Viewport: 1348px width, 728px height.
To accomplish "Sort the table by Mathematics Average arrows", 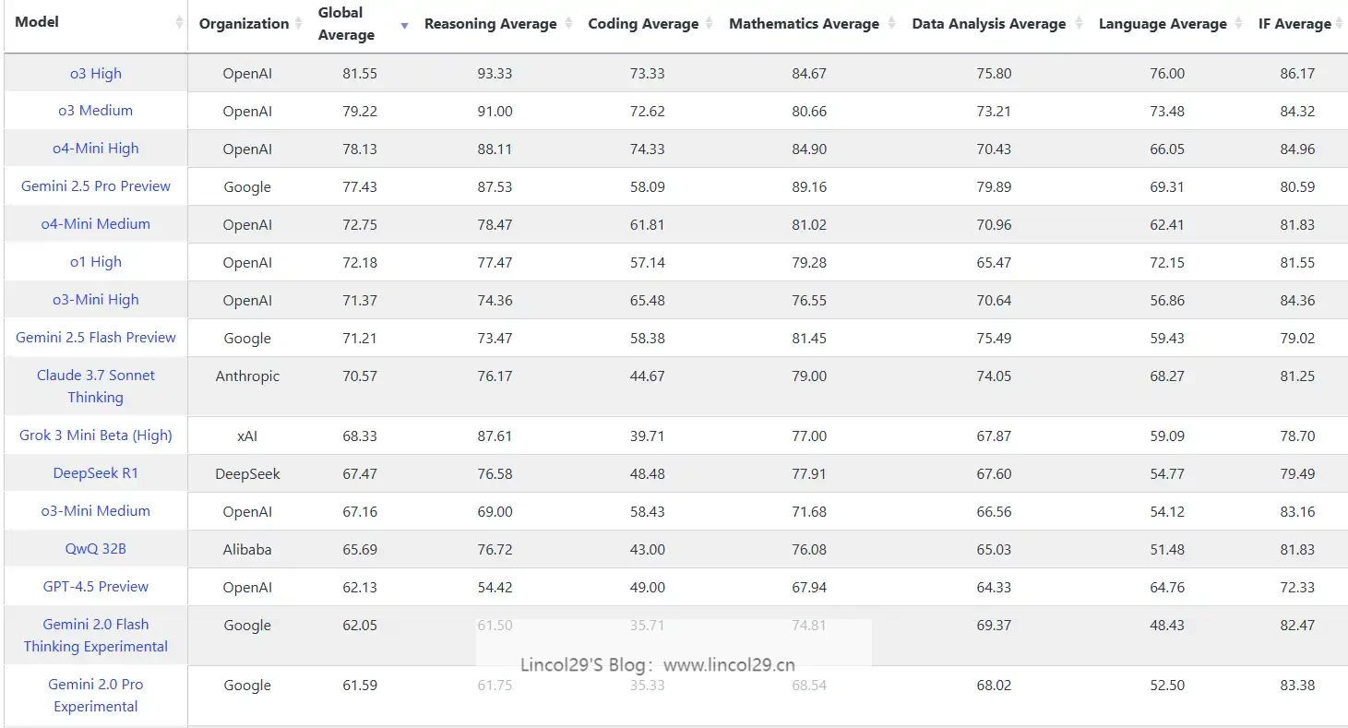I will [x=891, y=24].
